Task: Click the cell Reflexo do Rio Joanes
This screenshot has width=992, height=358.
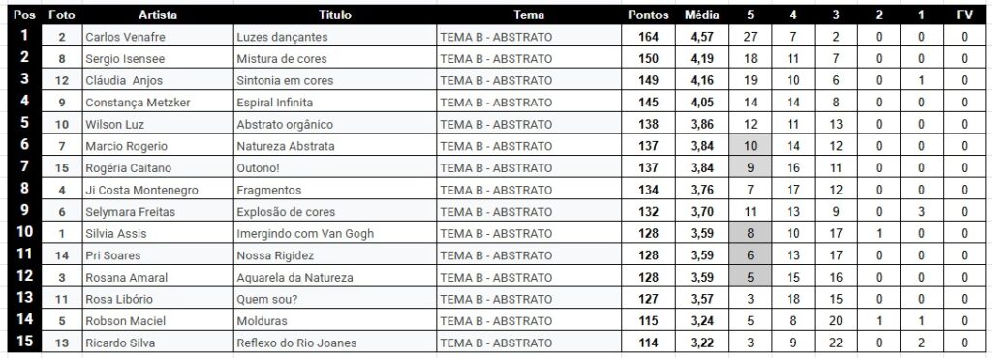Action: pos(335,343)
